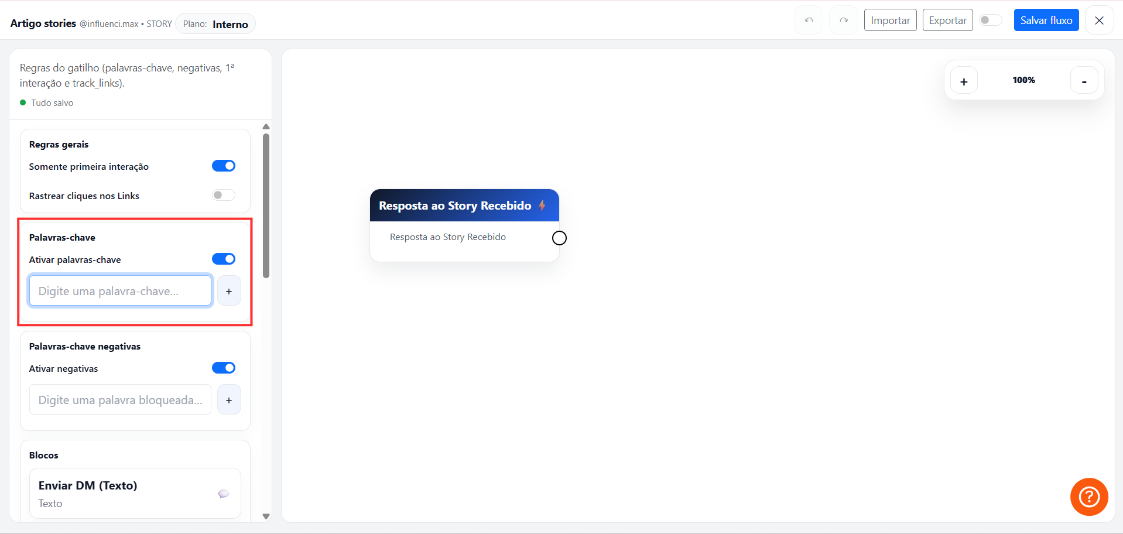Toggle the switch next to Exportar
1123x534 pixels.
(x=991, y=20)
